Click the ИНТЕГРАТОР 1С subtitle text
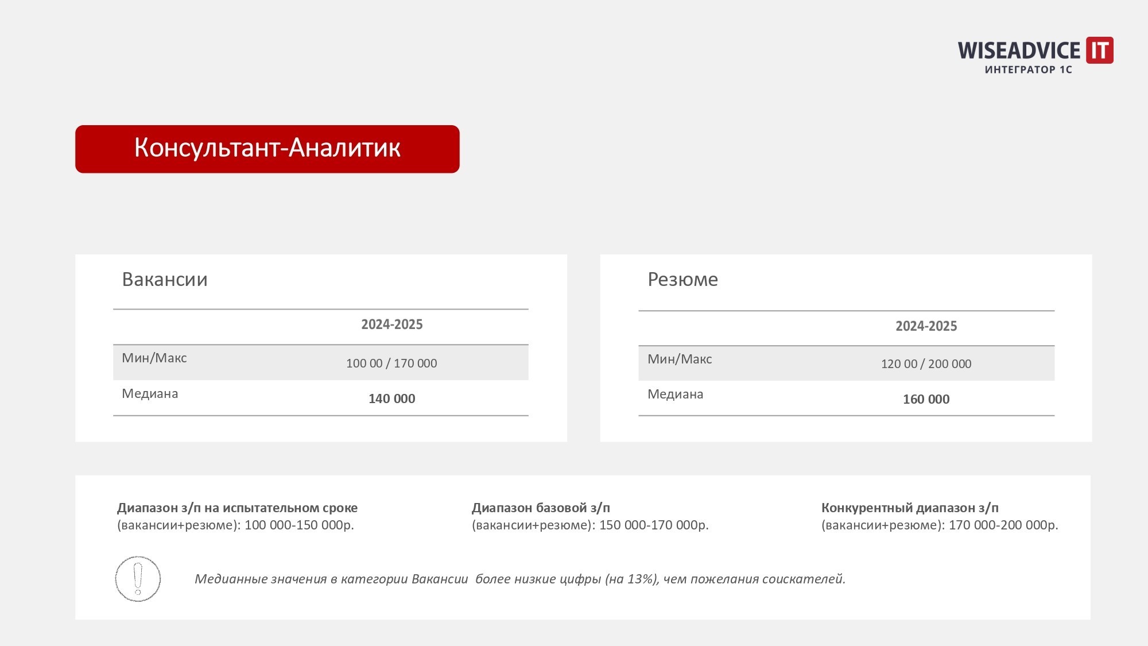Screen dimensions: 1148x646 [1029, 70]
